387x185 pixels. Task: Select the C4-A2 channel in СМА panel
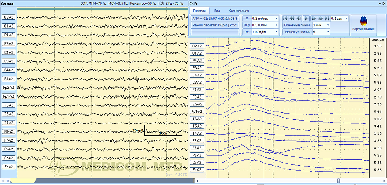[197, 75]
